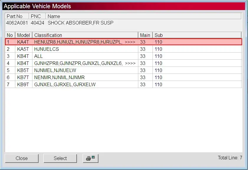The height and width of the screenshot is (170, 248).
Task: Select classification GJNXEL,GJRXEL,GJRXELW
Action: 65,84
